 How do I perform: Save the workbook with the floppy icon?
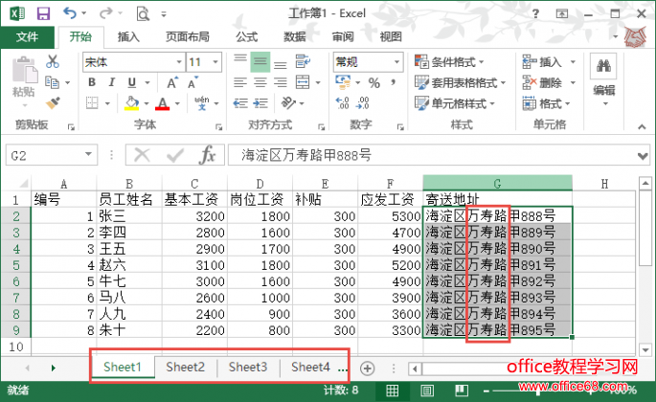coord(43,13)
